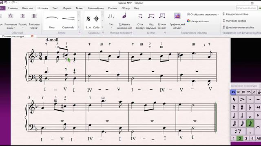Open the Штили group dialog launcher
This screenshot has height=146, width=261.
click(165, 33)
